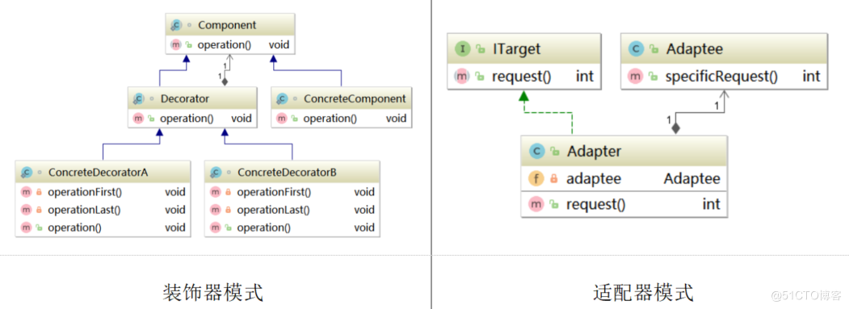This screenshot has width=849, height=309.
Task: Select the ConcreteComponent class title
Action: (355, 99)
